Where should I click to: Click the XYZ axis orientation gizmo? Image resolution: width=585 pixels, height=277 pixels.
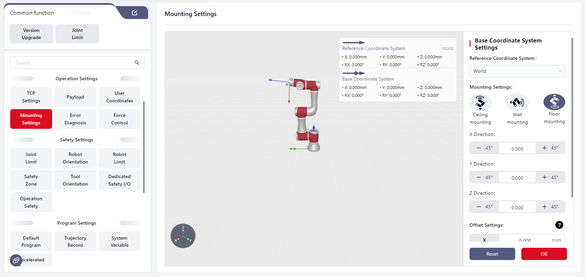(183, 236)
